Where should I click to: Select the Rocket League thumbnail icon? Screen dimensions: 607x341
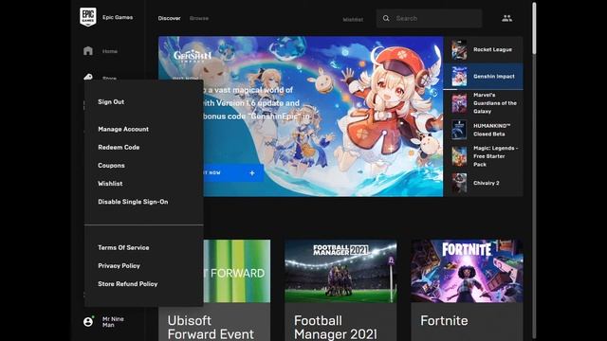459,49
